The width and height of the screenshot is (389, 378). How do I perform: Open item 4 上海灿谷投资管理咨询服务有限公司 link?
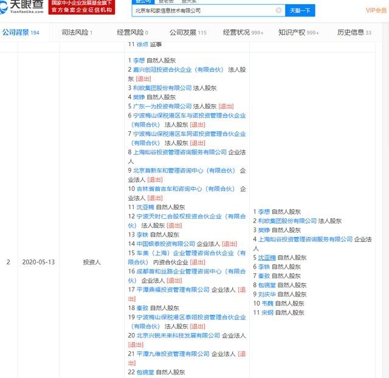(305, 239)
